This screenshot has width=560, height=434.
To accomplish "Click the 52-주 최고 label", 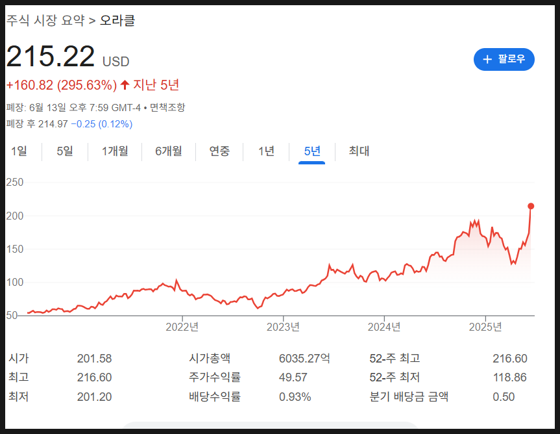I will [395, 359].
